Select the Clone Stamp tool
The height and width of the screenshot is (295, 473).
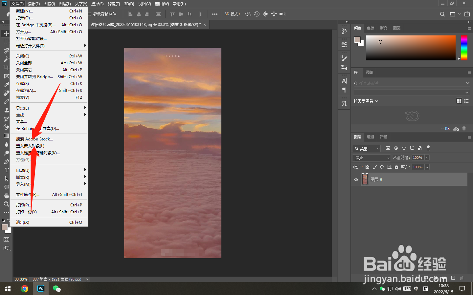point(6,110)
